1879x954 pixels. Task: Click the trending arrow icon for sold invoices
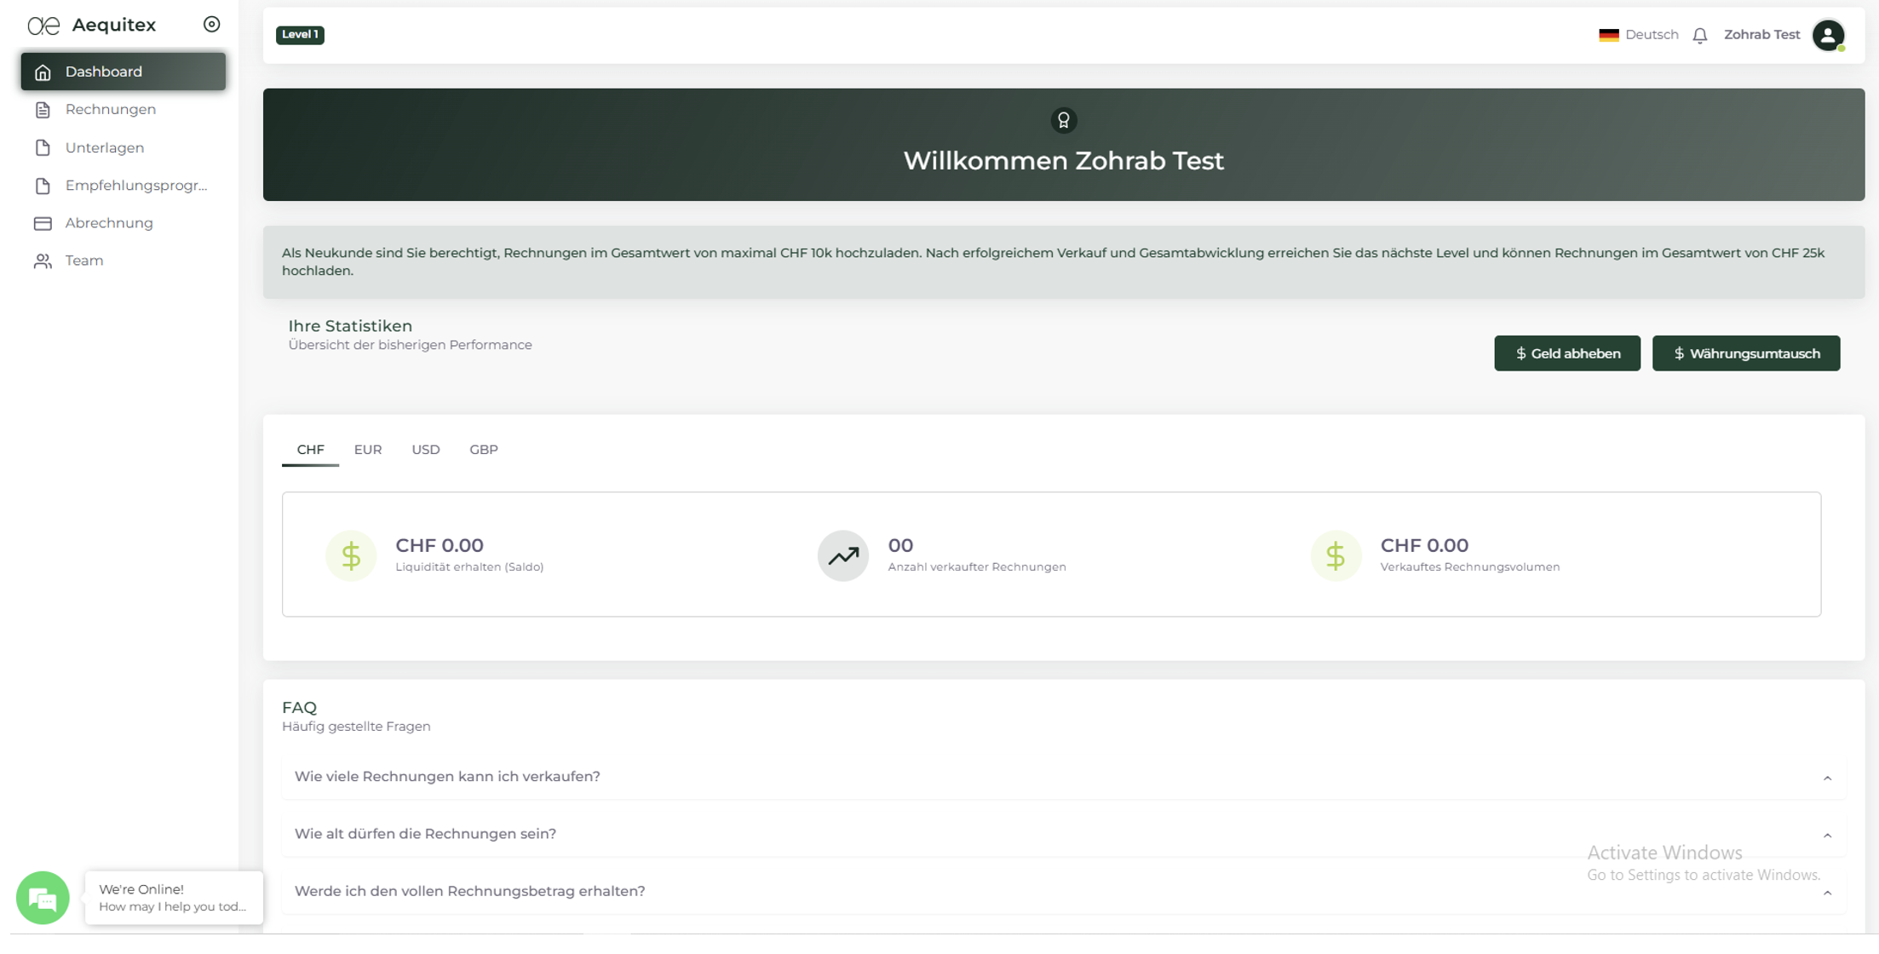click(842, 555)
